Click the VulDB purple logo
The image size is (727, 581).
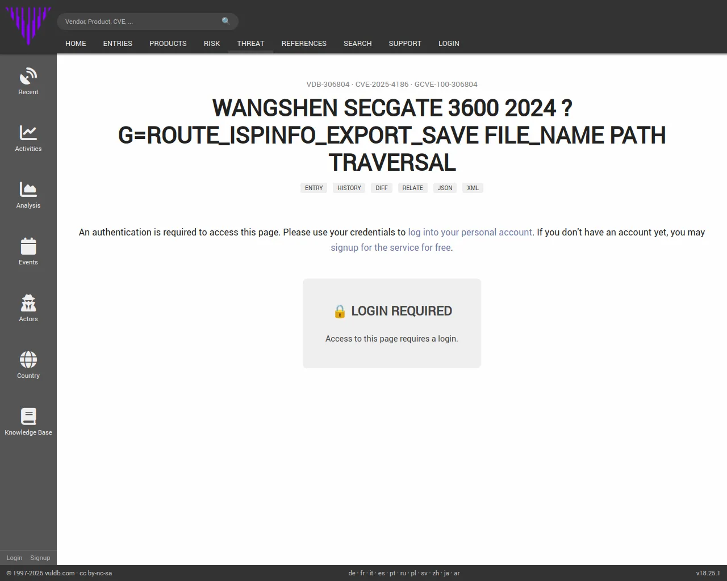pos(28,26)
